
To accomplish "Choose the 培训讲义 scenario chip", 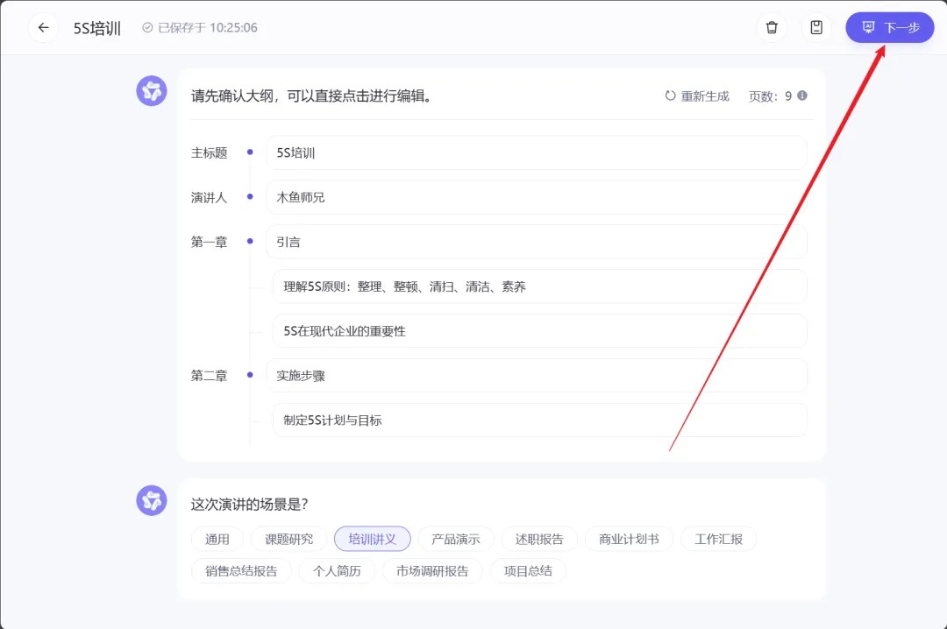I will pyautogui.click(x=373, y=539).
